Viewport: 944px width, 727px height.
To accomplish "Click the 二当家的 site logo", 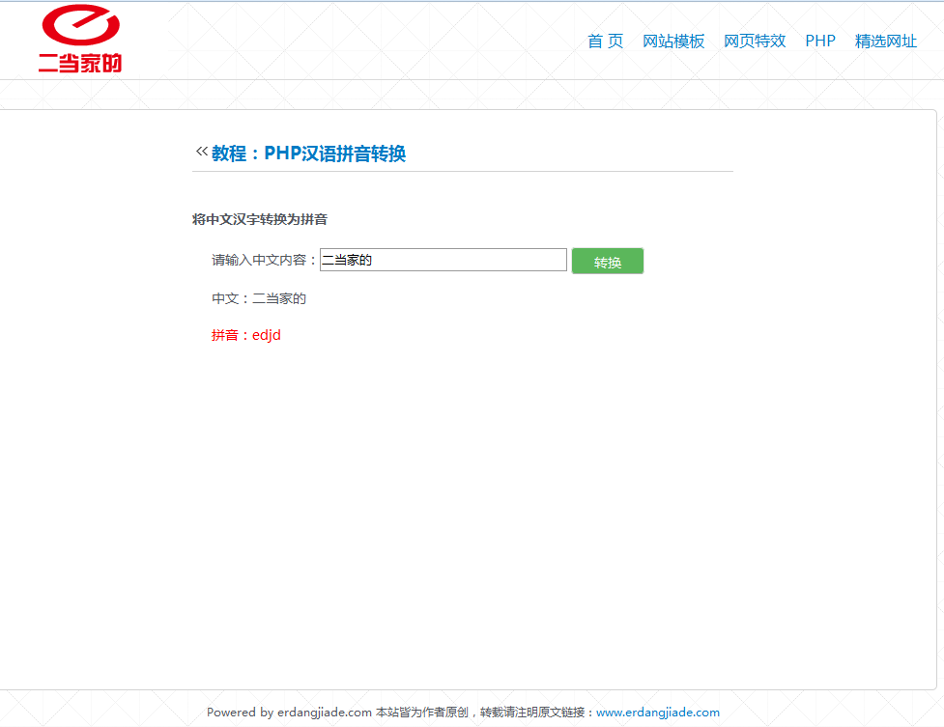I will [80, 39].
